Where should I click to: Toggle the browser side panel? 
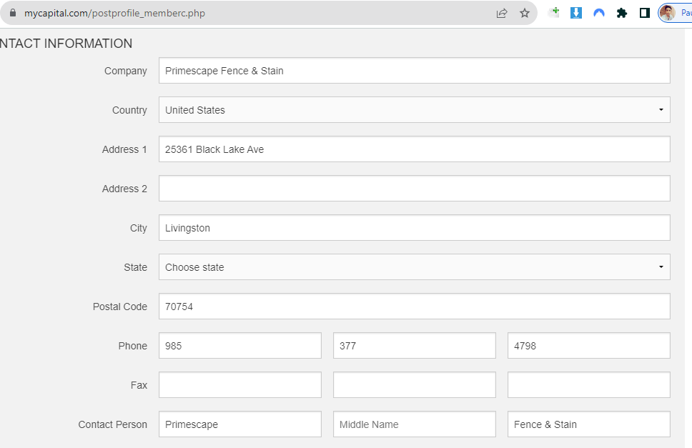coord(644,13)
